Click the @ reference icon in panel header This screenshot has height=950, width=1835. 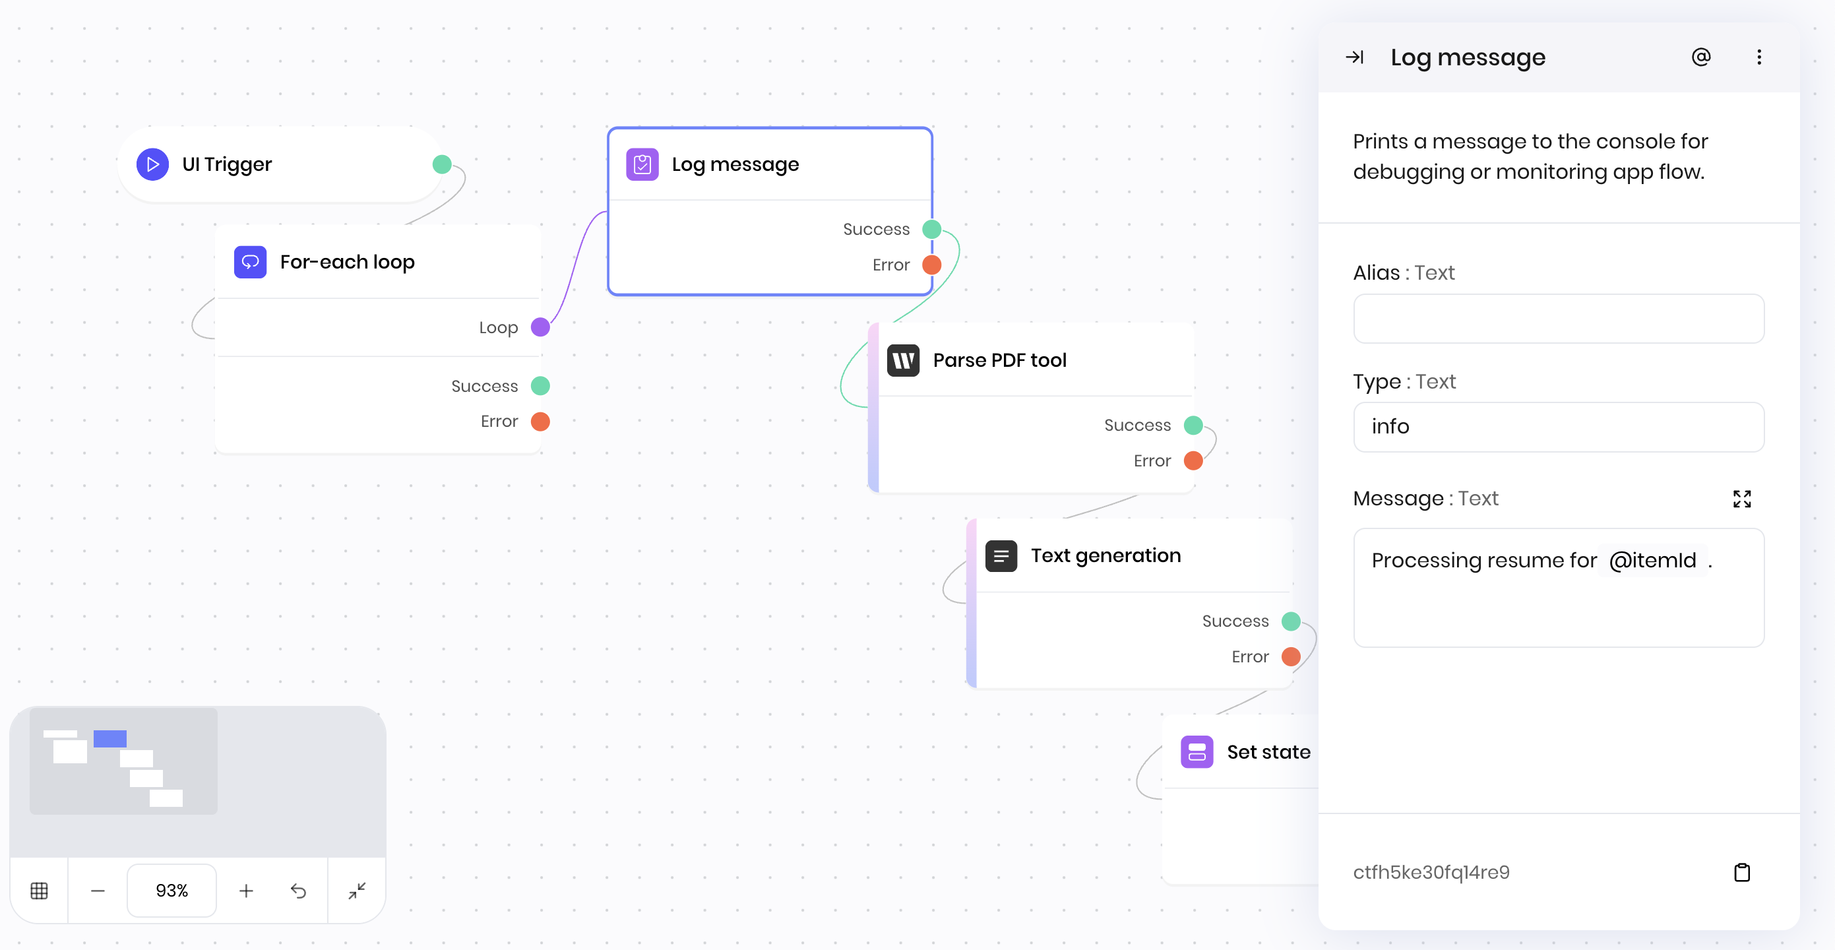click(x=1701, y=57)
